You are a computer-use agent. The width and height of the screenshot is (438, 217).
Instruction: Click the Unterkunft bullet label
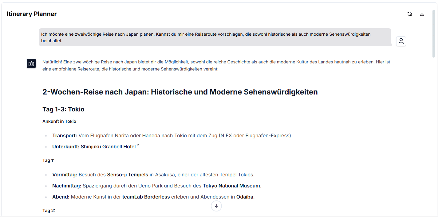[x=65, y=147]
